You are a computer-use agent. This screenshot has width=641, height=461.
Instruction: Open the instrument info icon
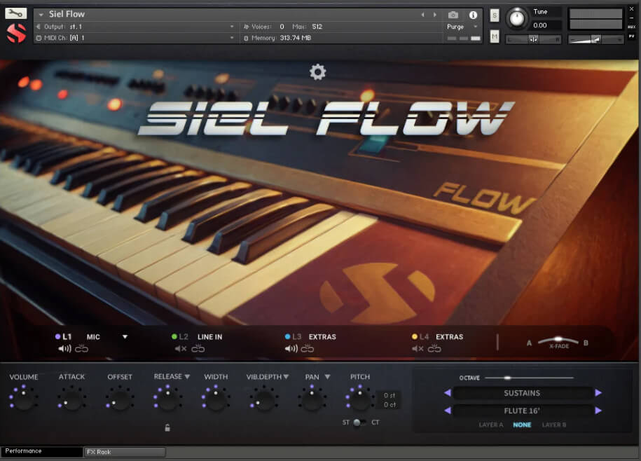[473, 15]
